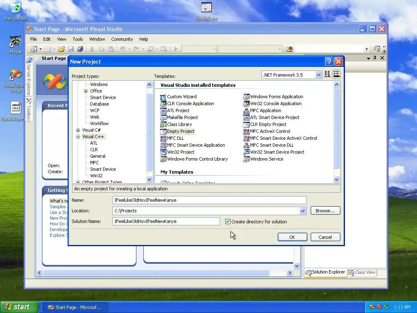Select the Database project type
Screen dimensions: 417x313
tap(99, 104)
